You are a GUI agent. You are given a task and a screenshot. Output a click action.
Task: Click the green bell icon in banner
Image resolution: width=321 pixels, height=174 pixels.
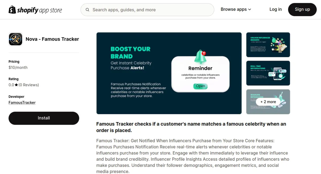[200, 57]
